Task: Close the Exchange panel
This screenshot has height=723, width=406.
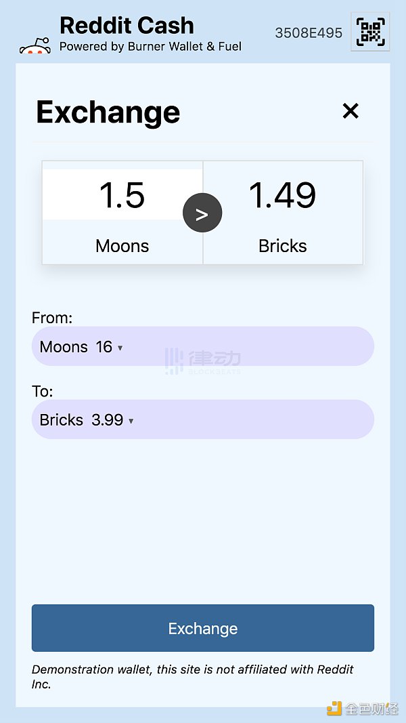Action: click(x=351, y=111)
